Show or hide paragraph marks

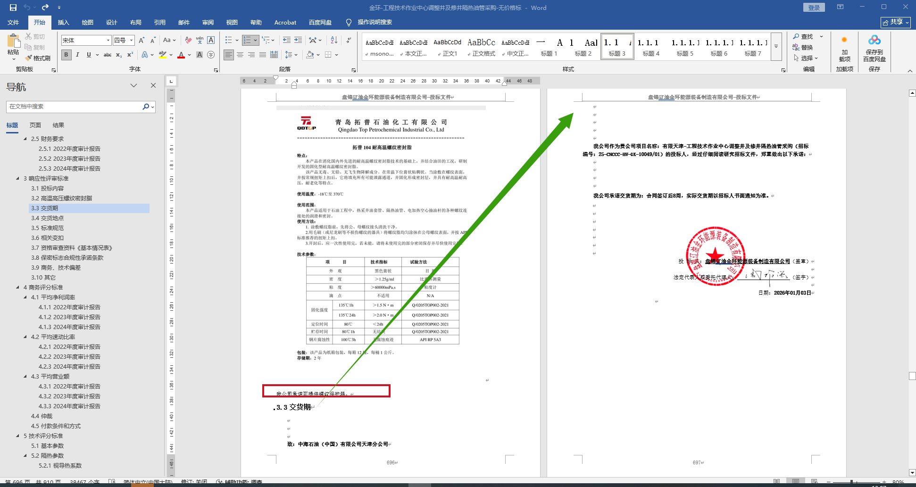tap(349, 40)
